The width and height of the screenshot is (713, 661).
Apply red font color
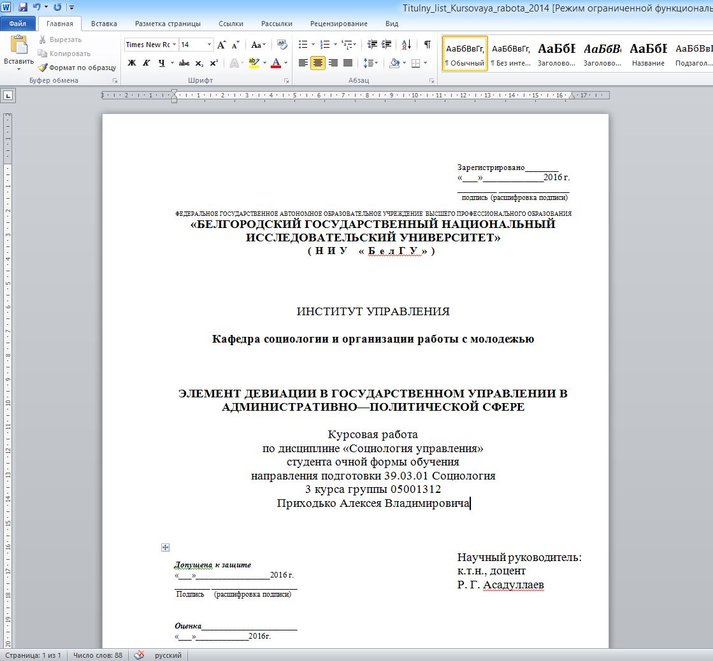[x=275, y=63]
